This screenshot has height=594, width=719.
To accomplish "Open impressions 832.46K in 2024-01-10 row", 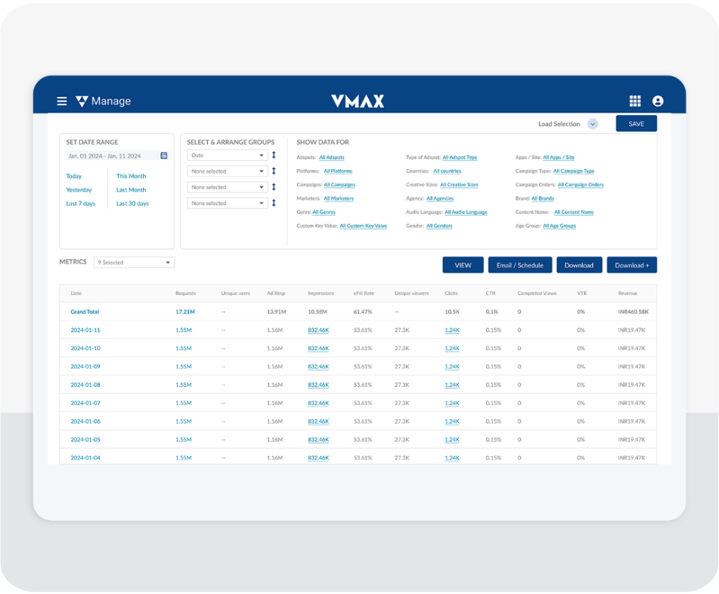I will (319, 349).
